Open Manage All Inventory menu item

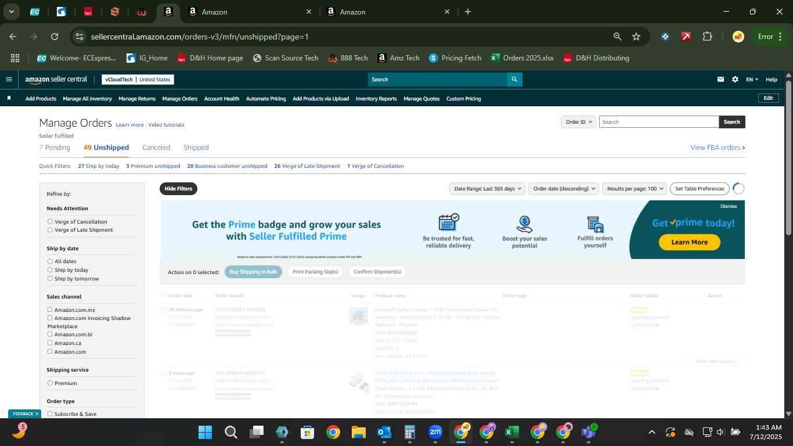pyautogui.click(x=87, y=99)
